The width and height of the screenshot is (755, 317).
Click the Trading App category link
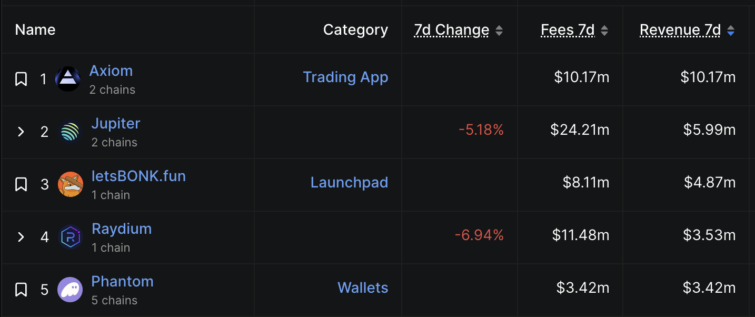click(345, 77)
